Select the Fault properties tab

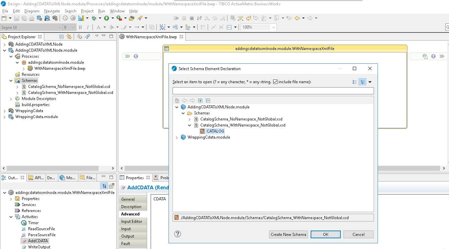pos(133,244)
